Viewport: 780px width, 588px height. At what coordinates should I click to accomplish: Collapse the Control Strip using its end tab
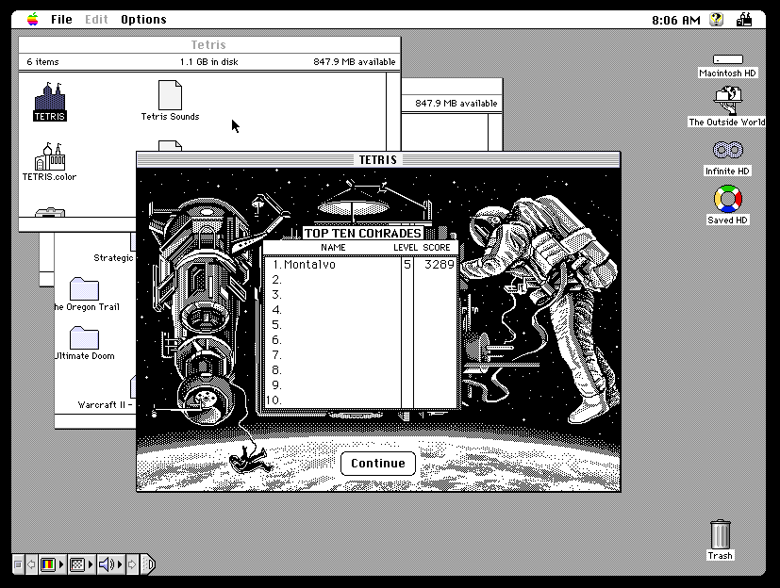point(147,564)
